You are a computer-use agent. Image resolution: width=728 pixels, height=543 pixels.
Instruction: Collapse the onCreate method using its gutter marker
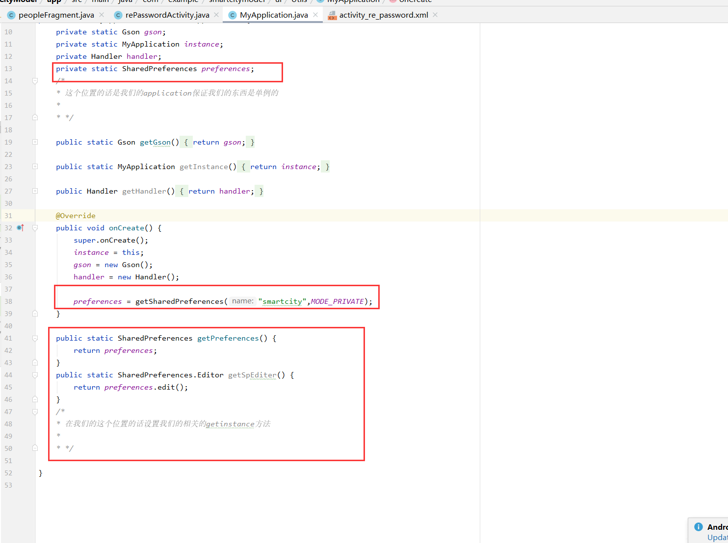[x=35, y=227]
